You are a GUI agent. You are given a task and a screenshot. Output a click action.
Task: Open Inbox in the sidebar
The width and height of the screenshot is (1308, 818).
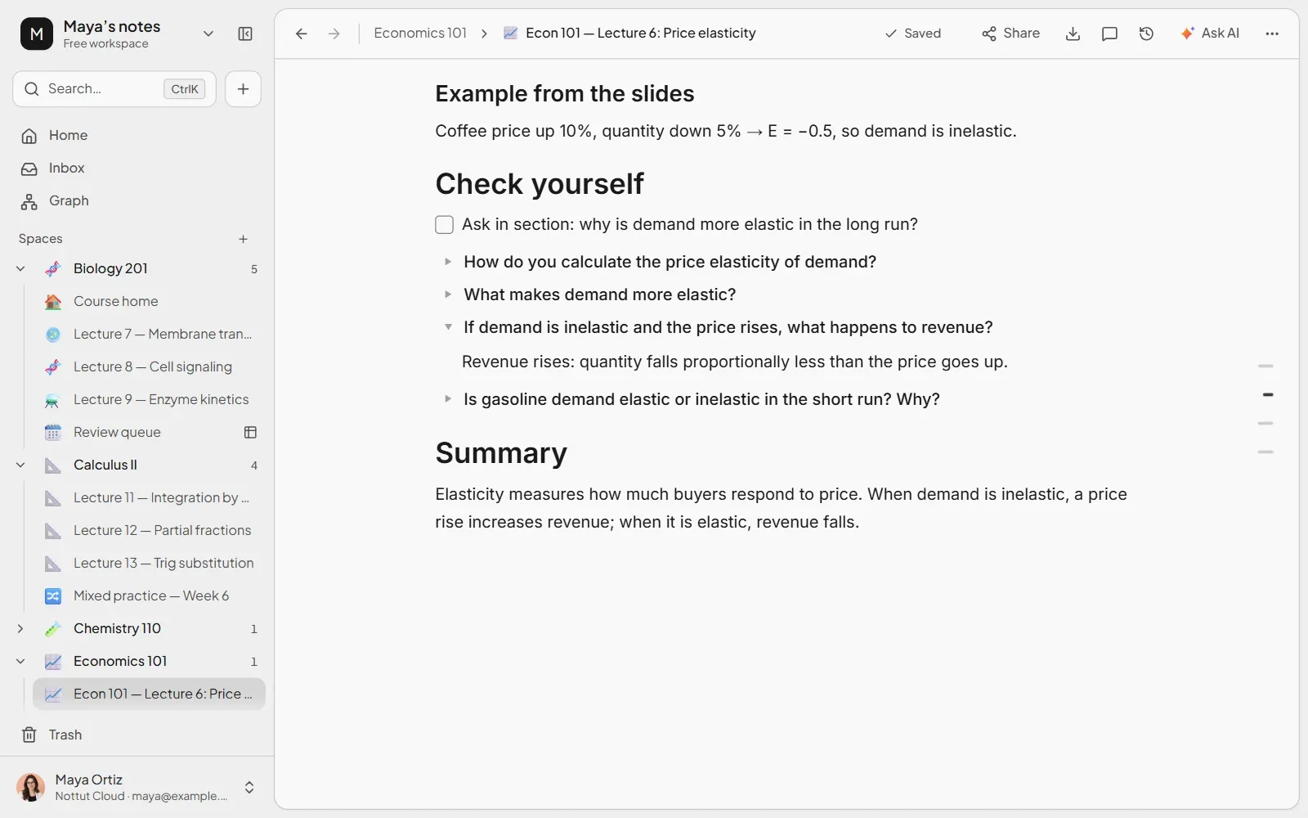click(137, 168)
